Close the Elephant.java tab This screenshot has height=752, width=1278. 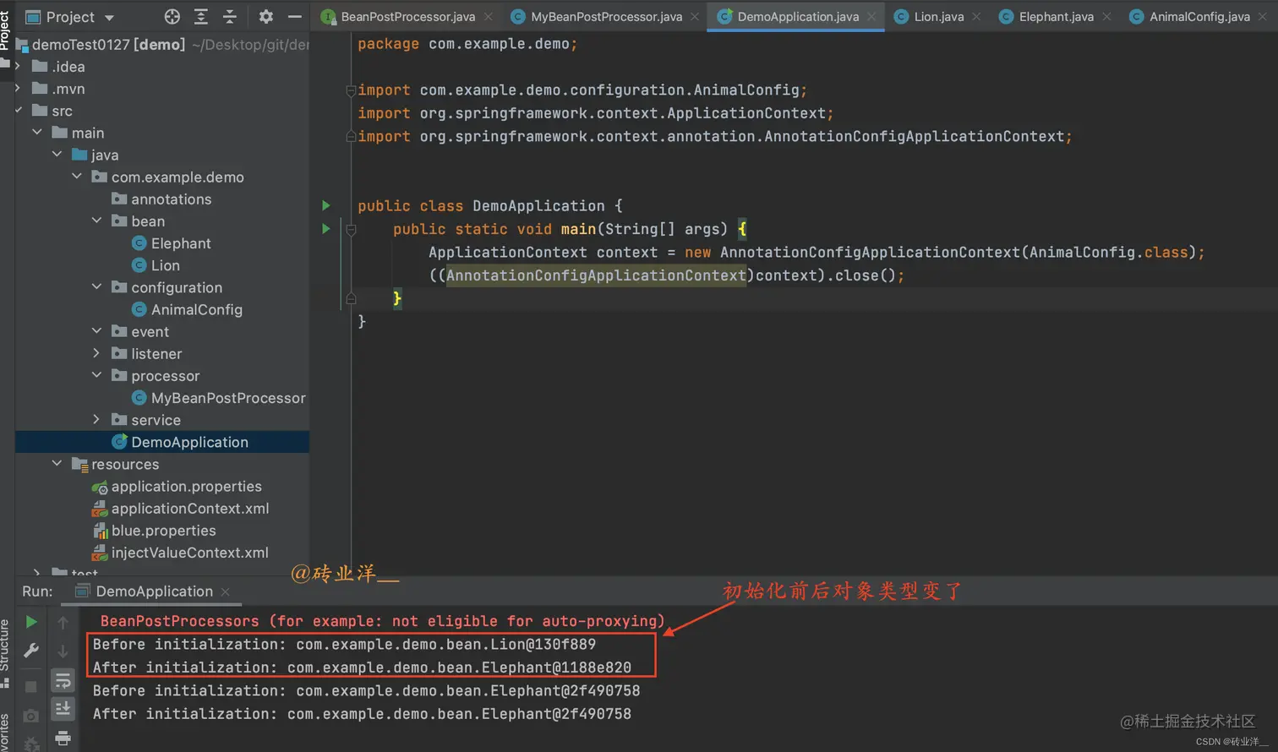tap(1106, 17)
